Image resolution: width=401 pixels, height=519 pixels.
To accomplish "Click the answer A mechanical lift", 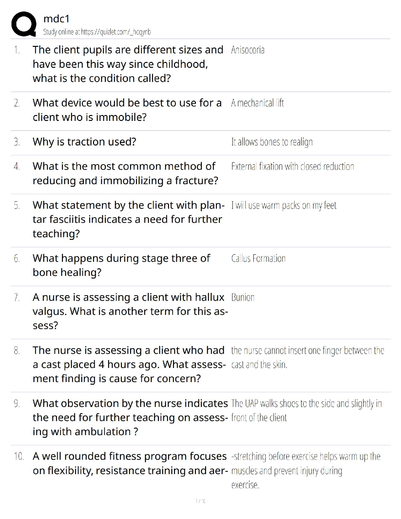I will pos(258,103).
